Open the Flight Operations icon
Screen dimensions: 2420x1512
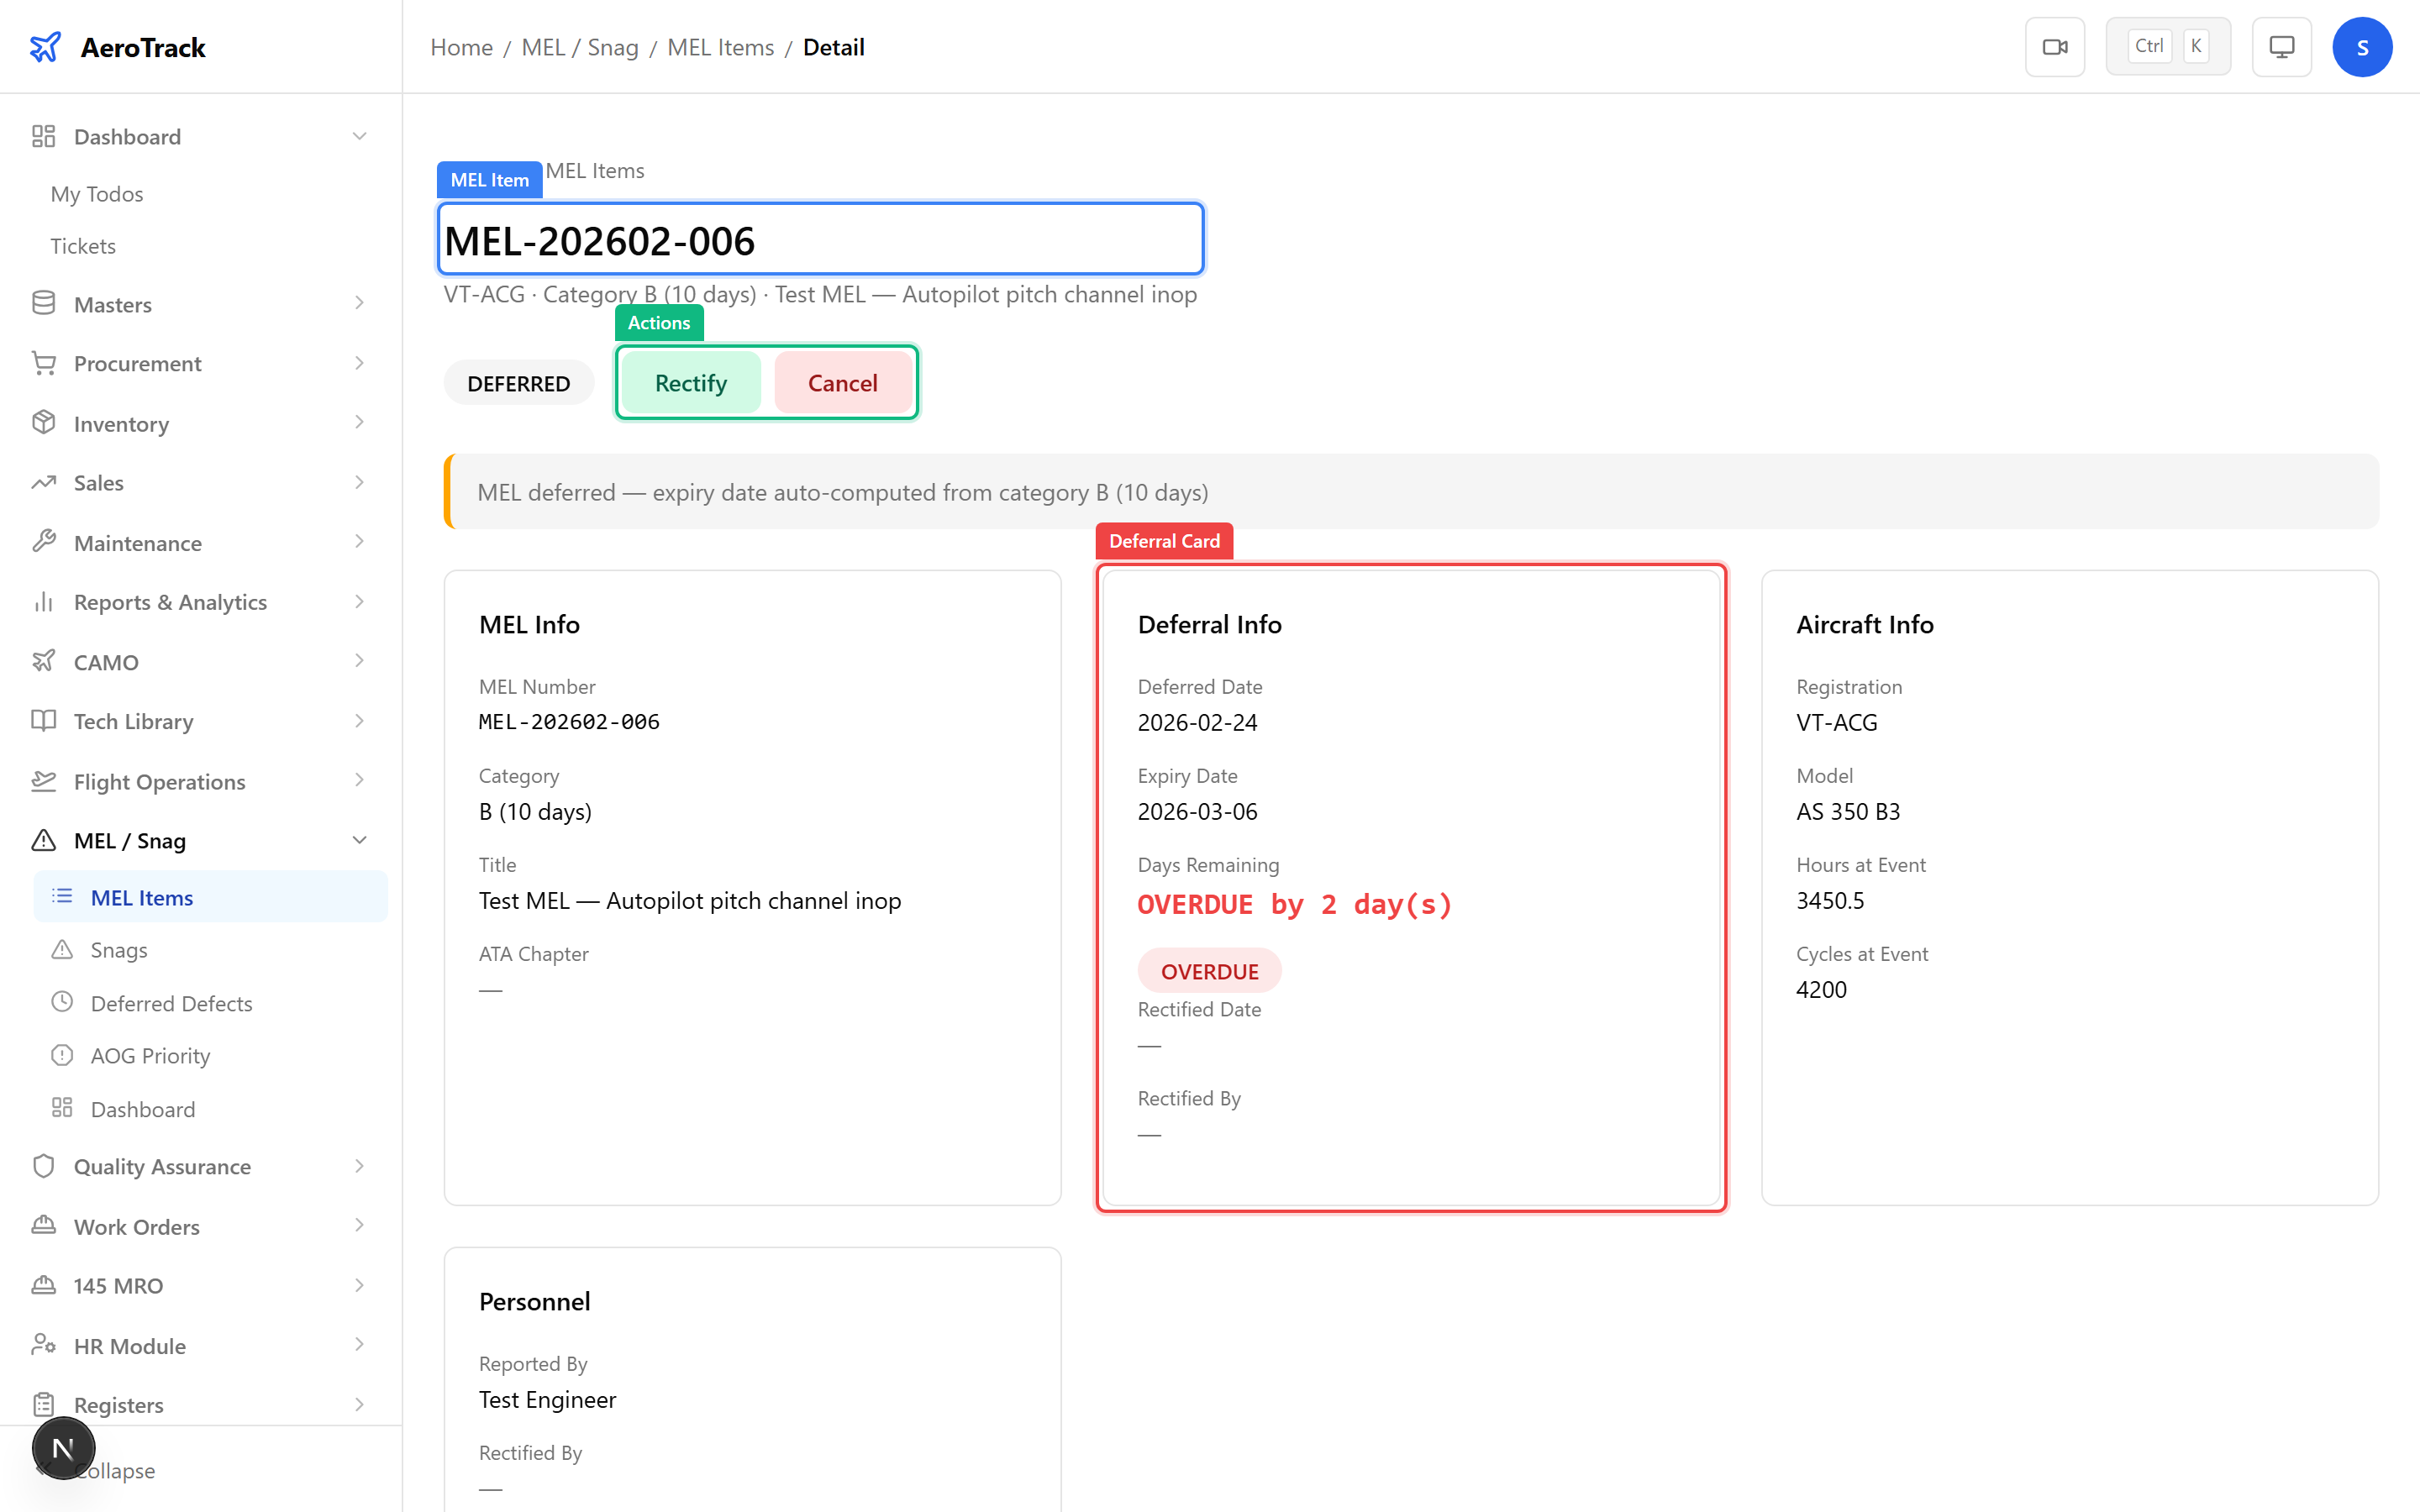coord(44,781)
